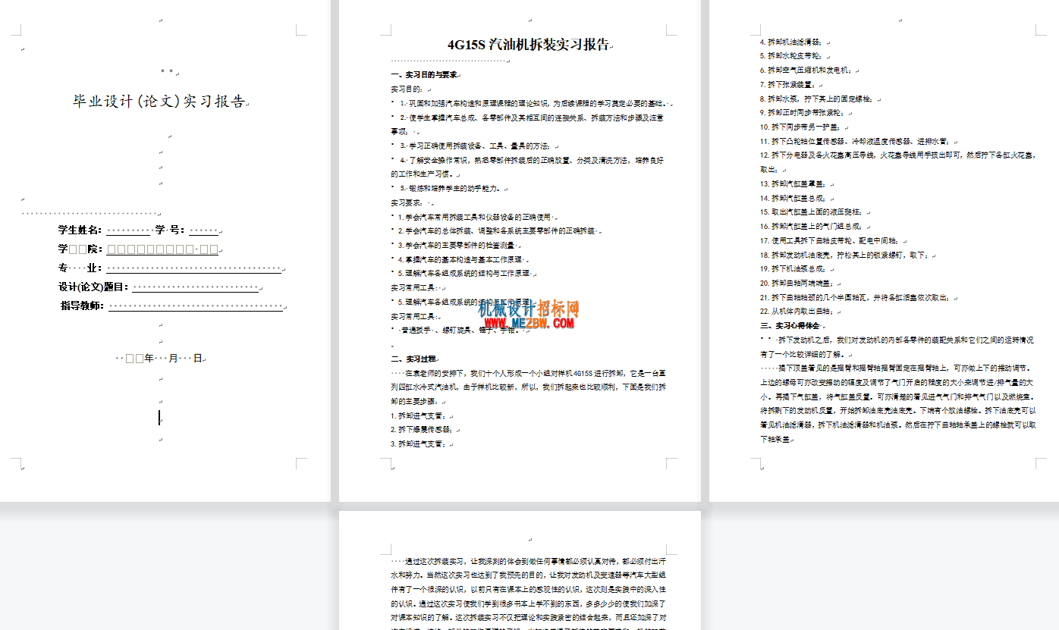Click heading '二、实习过程'

pyautogui.click(x=414, y=359)
